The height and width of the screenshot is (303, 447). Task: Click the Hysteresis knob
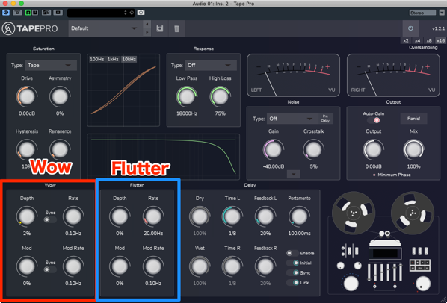(27, 149)
